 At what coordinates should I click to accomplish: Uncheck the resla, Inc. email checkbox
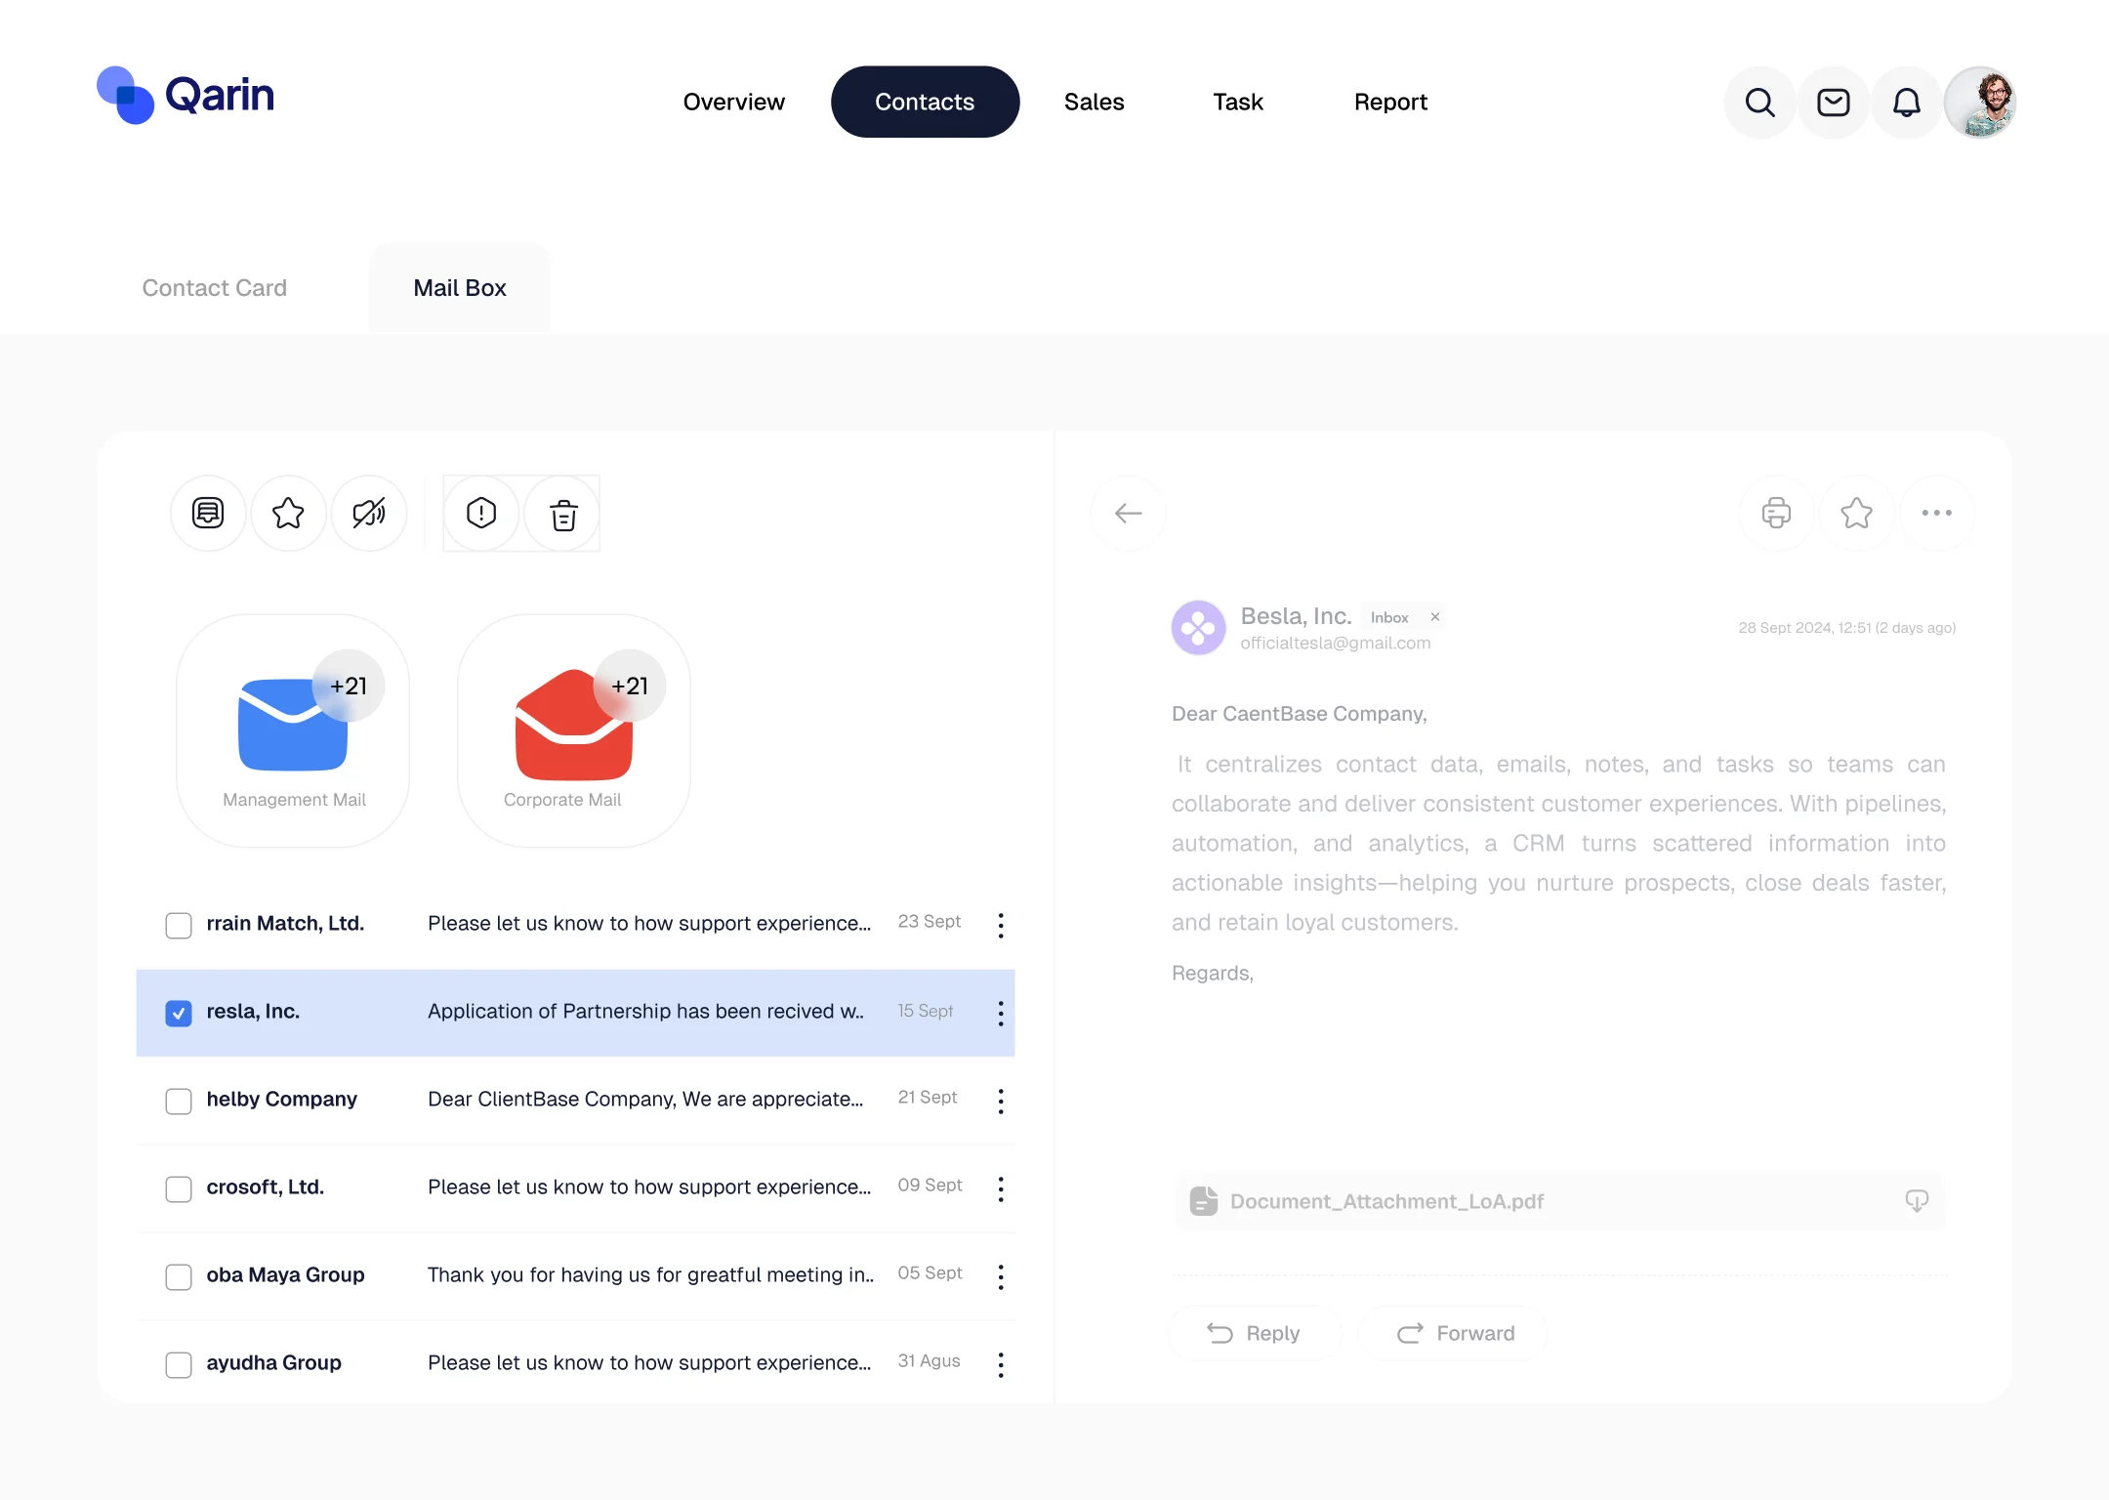point(179,1013)
